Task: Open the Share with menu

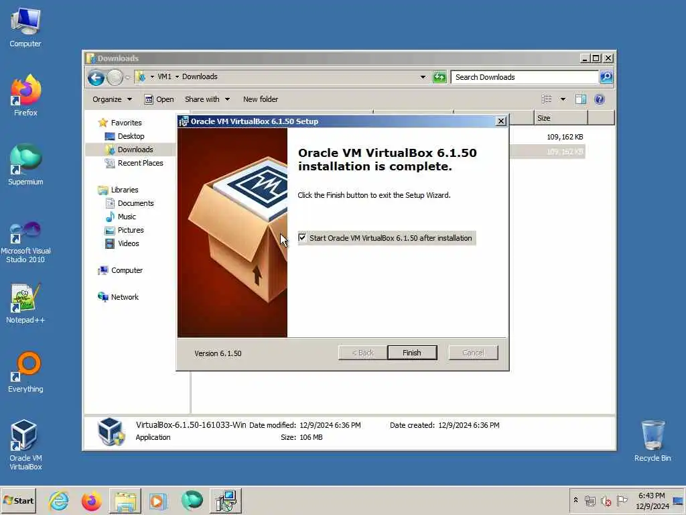Action: point(207,99)
